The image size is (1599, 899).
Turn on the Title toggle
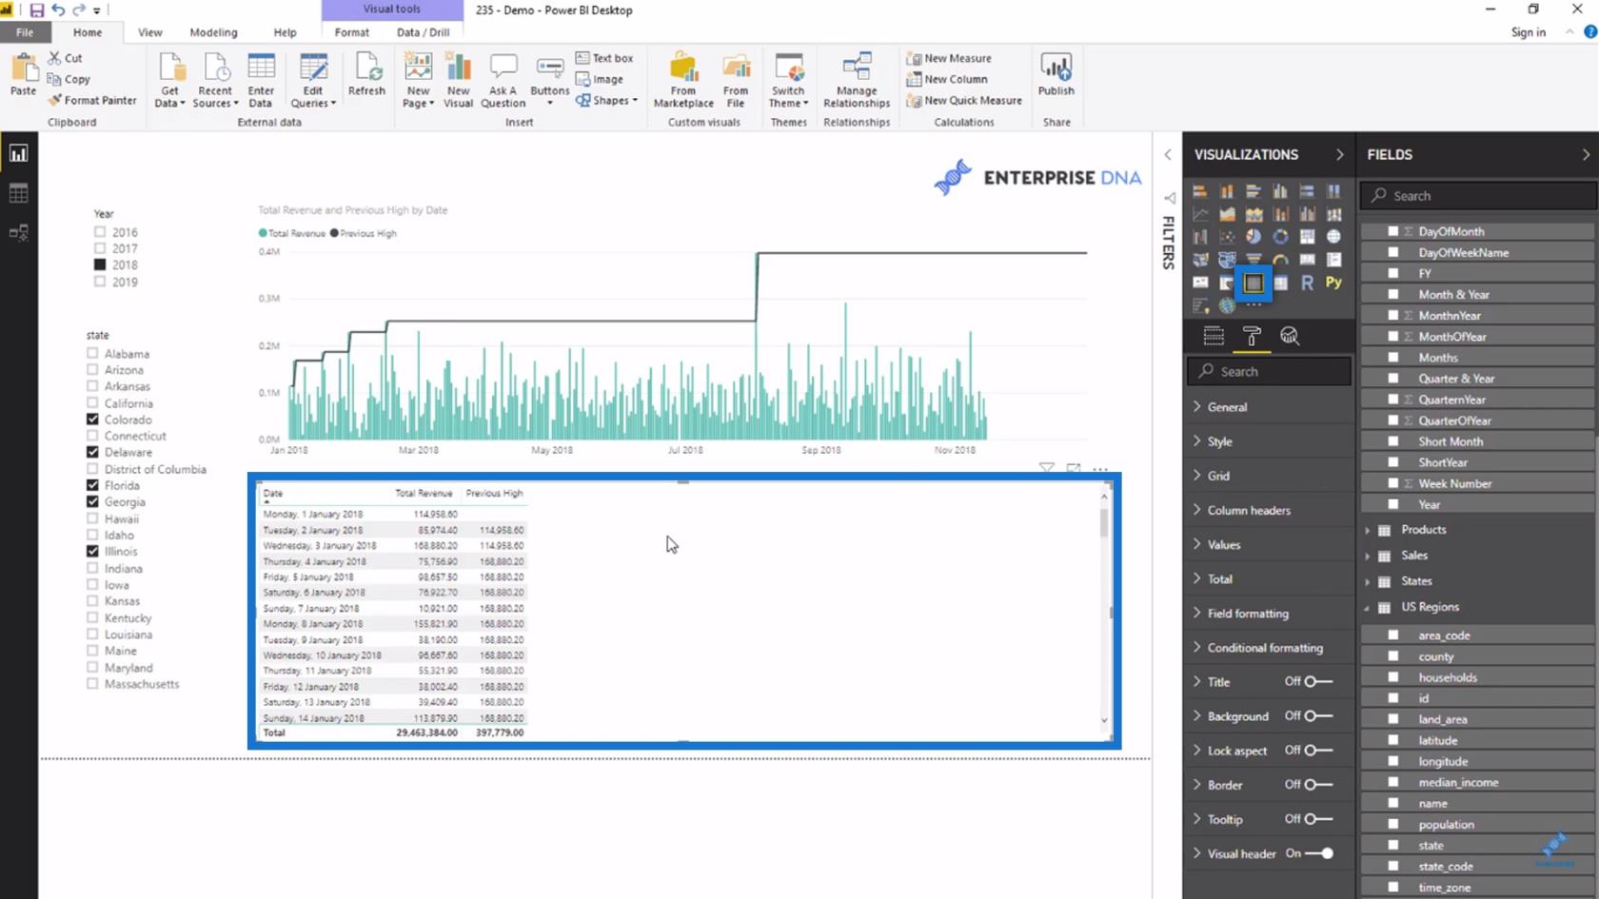1318,681
